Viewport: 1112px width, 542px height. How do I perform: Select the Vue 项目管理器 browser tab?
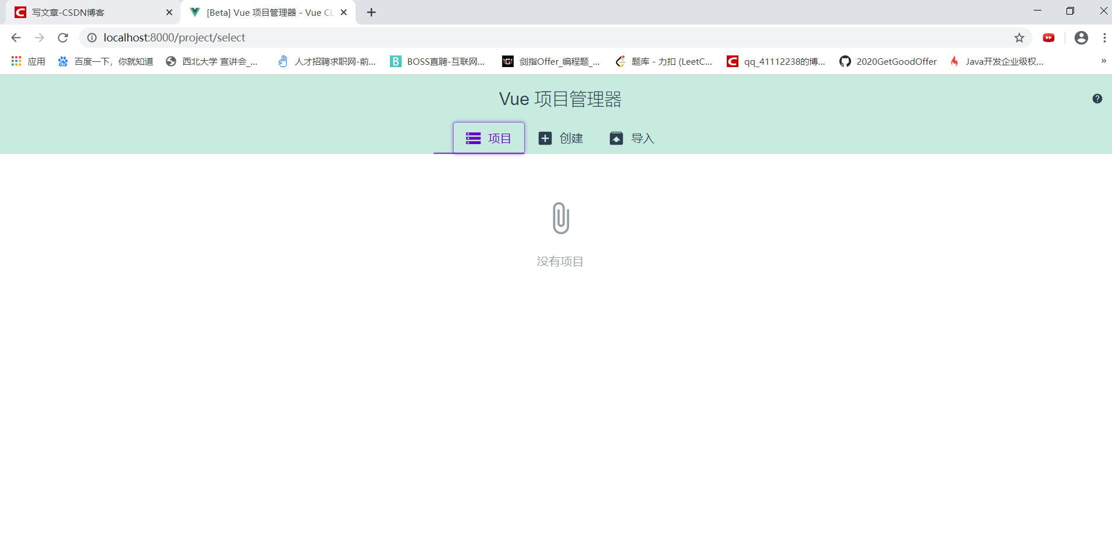pos(269,12)
